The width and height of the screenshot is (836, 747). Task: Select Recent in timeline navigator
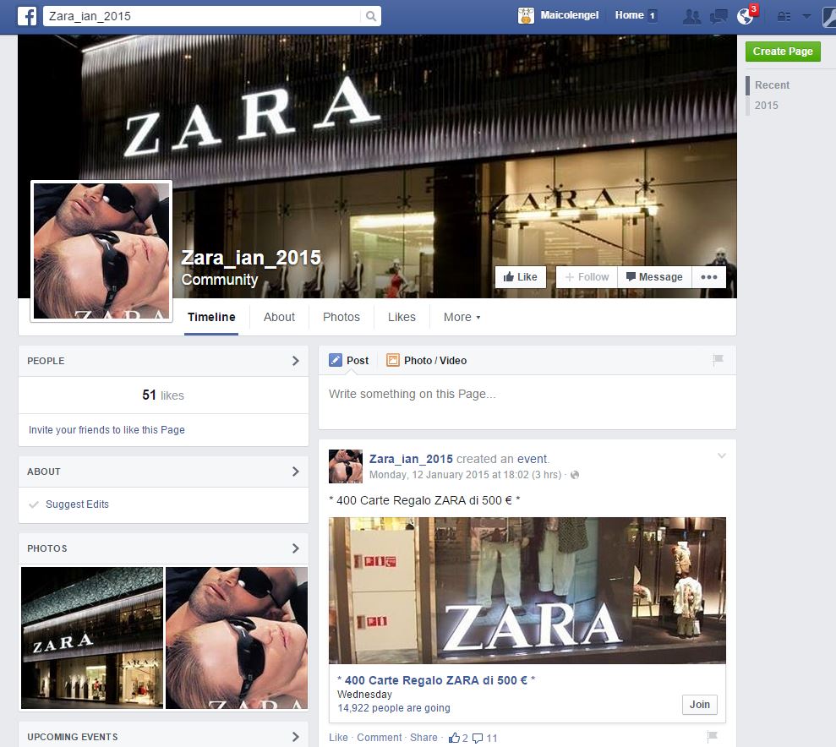[x=772, y=85]
